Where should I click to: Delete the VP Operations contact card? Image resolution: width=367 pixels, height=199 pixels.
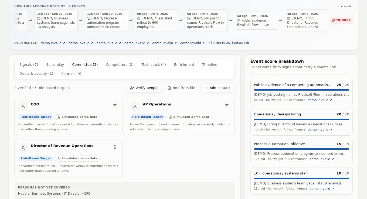coord(227,105)
